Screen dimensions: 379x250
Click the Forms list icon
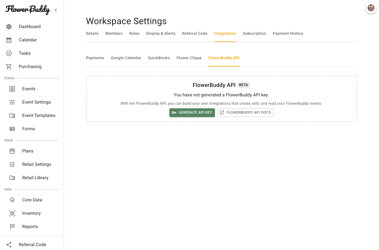tap(12, 129)
